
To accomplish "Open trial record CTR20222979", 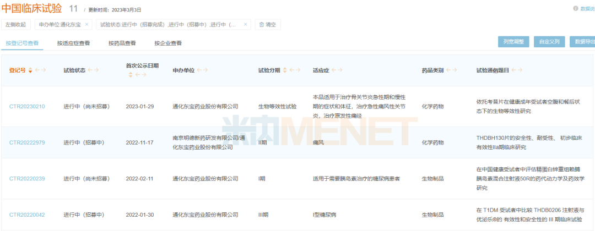I will click(27, 142).
